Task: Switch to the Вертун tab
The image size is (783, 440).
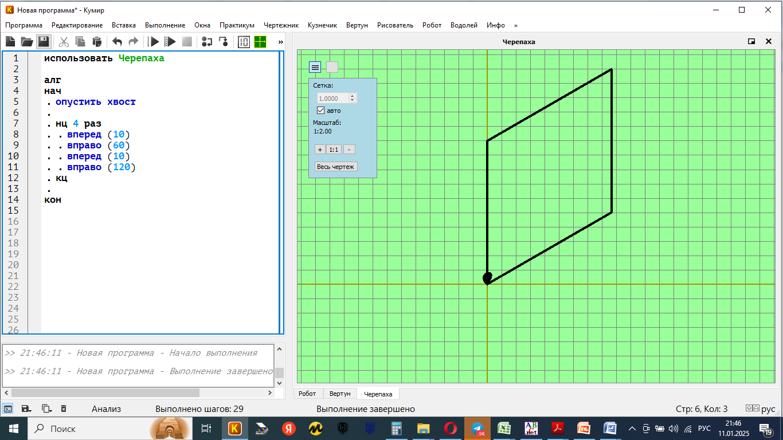Action: 340,394
